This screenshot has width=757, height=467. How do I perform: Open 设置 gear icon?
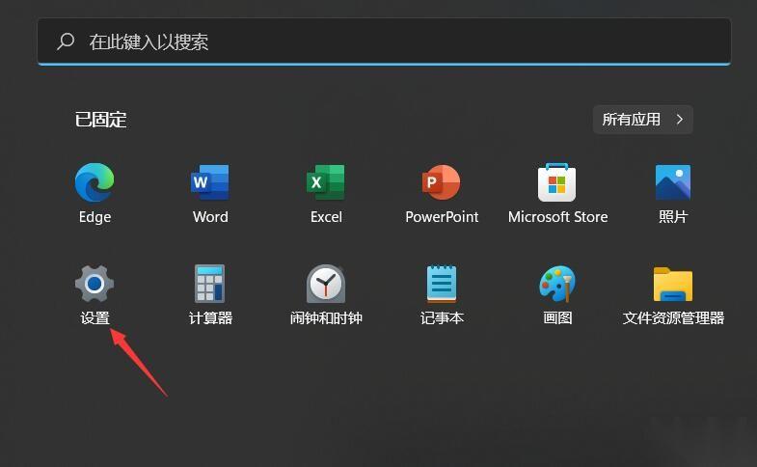point(95,284)
